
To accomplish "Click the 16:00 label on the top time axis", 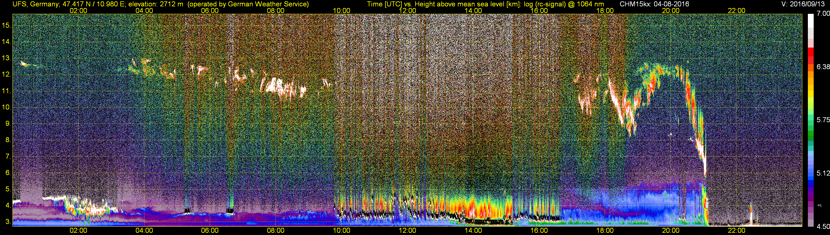I will pos(539,11).
